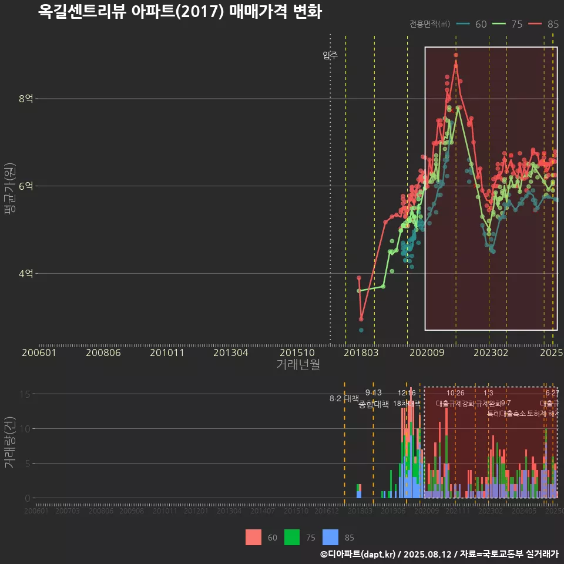Click the 202405 label on volume chart
The image size is (564, 564).
[x=524, y=511]
